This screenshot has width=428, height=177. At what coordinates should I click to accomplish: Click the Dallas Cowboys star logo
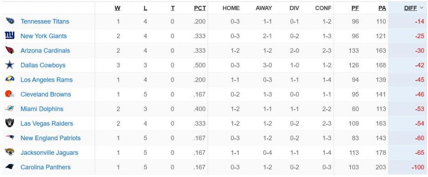(x=9, y=65)
